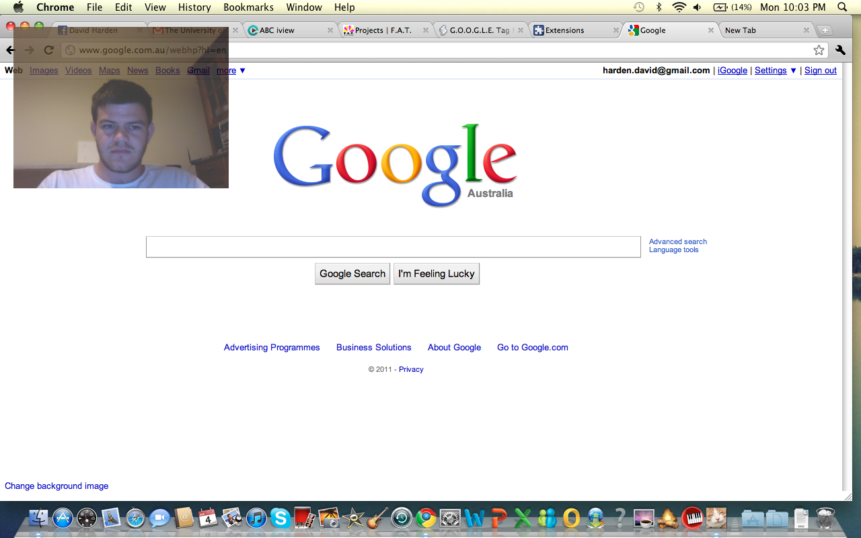Switch to the New Tab tab
Screen dimensions: 861x538
[x=765, y=30]
